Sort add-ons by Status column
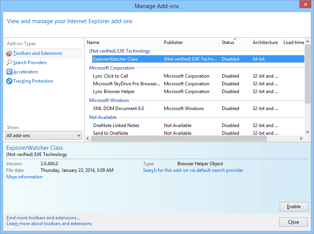Viewport: 314px width, 234px height. pyautogui.click(x=235, y=42)
